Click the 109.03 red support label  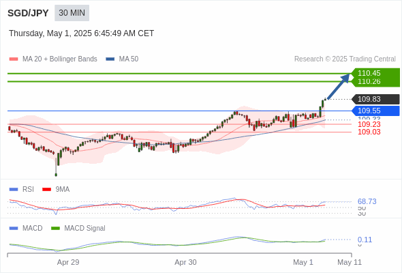click(x=369, y=132)
